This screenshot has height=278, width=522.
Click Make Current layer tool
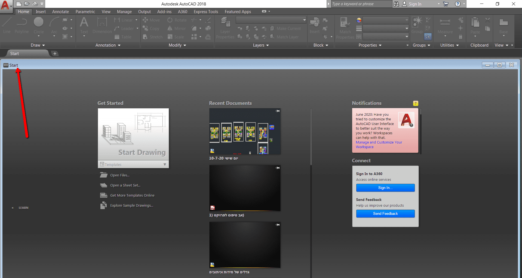(x=285, y=29)
